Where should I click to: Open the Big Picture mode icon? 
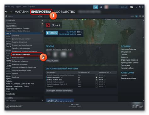point(132,7)
